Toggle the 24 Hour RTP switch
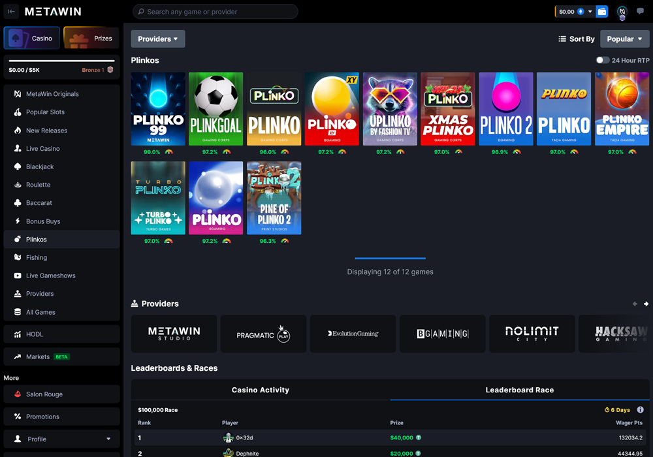 coord(602,60)
